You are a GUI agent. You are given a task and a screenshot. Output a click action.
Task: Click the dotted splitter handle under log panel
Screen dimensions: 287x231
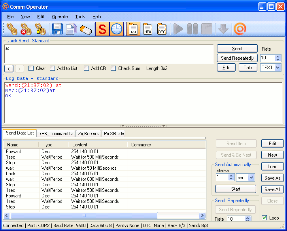143,126
